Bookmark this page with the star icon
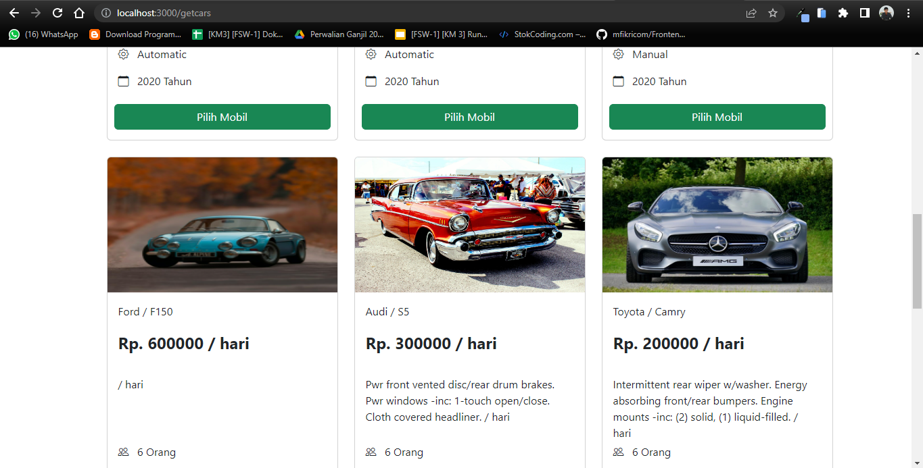Image resolution: width=923 pixels, height=468 pixels. point(773,13)
